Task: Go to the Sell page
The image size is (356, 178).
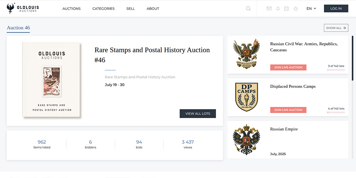Action: click(x=131, y=9)
